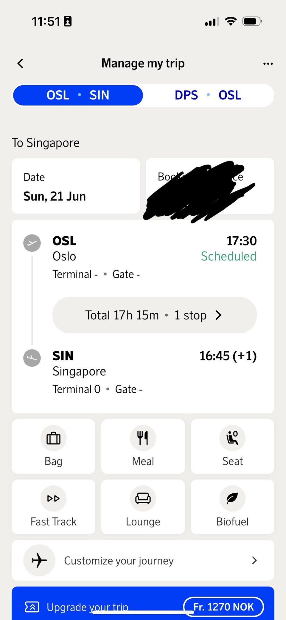Open Meal options with the fork and knife icon
Screen dimensions: 286x620
click(x=143, y=438)
